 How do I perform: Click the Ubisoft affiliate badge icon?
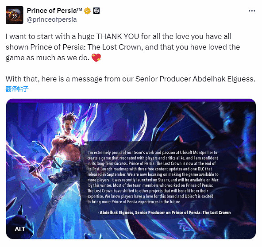[96, 11]
